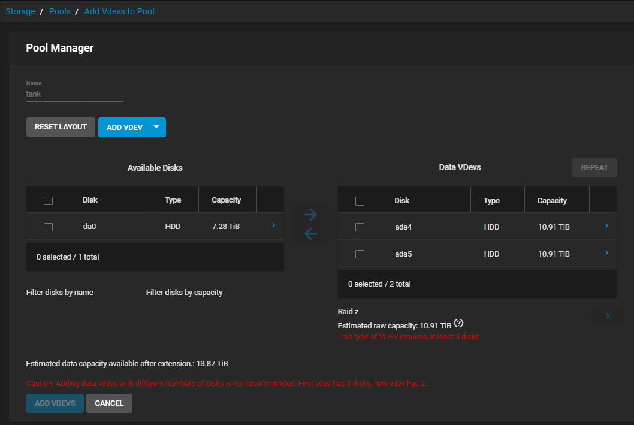The height and width of the screenshot is (425, 634).
Task: Navigate to Pools breadcrumb link
Action: click(x=60, y=11)
